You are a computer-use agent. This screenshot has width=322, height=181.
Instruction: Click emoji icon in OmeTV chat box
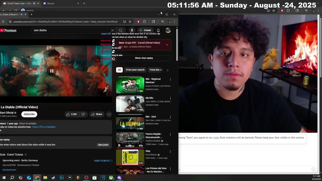click(x=313, y=169)
